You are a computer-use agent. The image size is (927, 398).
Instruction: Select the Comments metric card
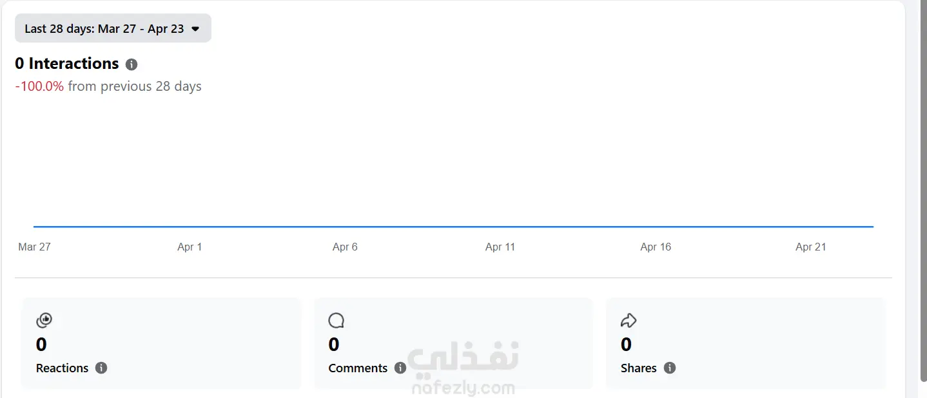[454, 343]
